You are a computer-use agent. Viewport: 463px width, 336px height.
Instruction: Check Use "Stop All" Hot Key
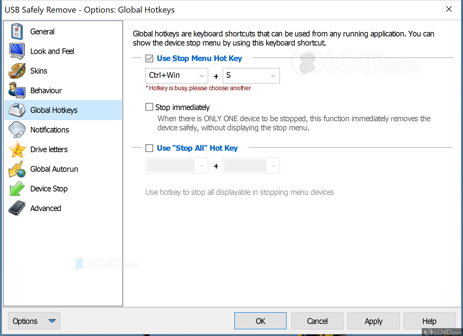click(149, 148)
